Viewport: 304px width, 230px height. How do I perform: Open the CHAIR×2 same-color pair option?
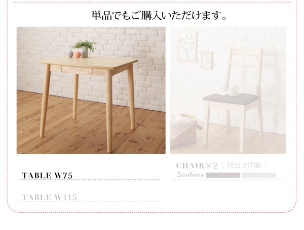pos(222,166)
